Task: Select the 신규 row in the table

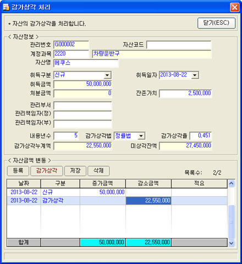Action: 117,192
